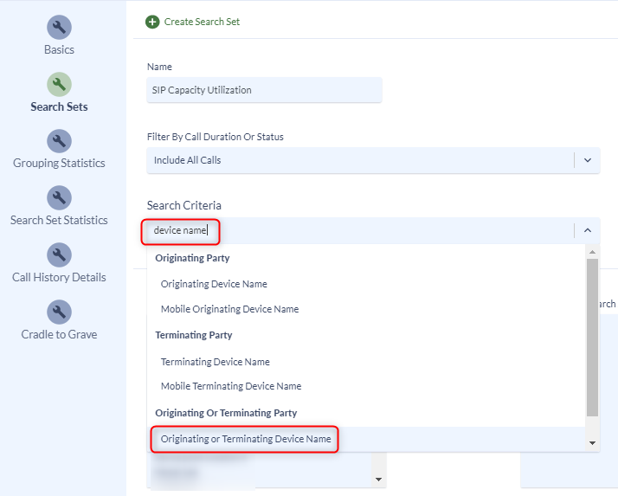
Task: Click the dropdown list scrollbar up arrow
Action: (592, 252)
